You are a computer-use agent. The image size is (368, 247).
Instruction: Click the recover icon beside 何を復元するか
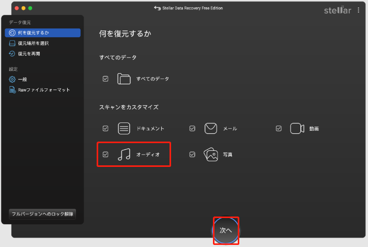pos(12,33)
